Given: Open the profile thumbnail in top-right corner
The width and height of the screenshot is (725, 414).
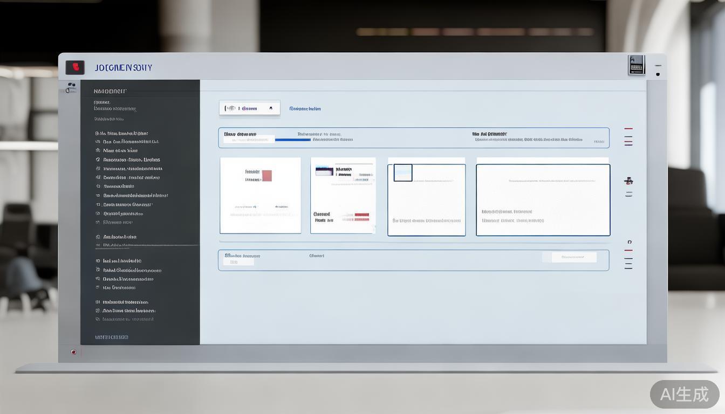Looking at the screenshot, I should [637, 65].
